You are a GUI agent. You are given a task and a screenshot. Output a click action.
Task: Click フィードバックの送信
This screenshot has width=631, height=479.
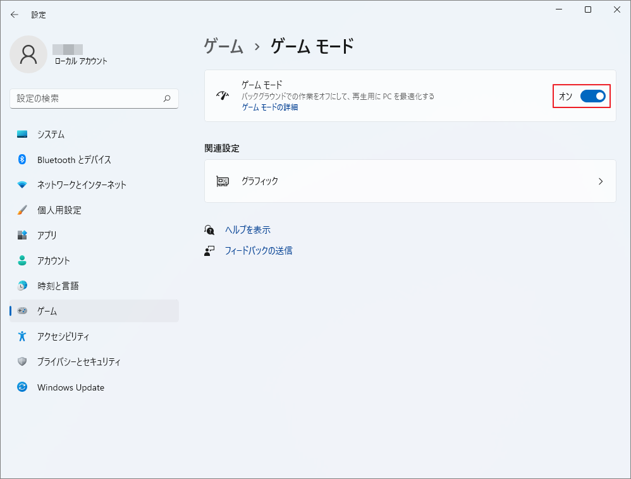click(x=259, y=251)
